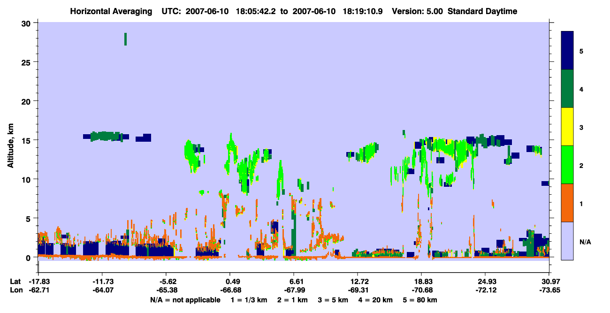Click 'Standard Daytime' in the title
This screenshot has width=610, height=313.
pyautogui.click(x=482, y=11)
